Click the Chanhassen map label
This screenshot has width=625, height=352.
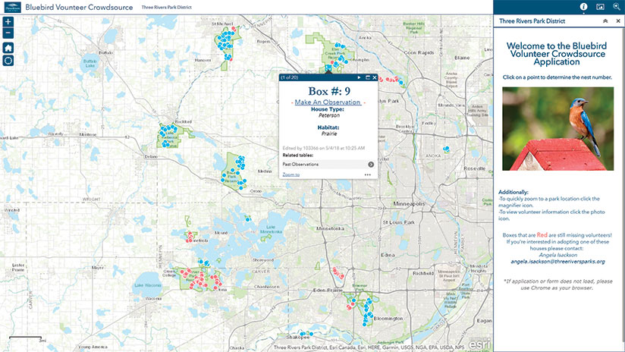point(266,287)
